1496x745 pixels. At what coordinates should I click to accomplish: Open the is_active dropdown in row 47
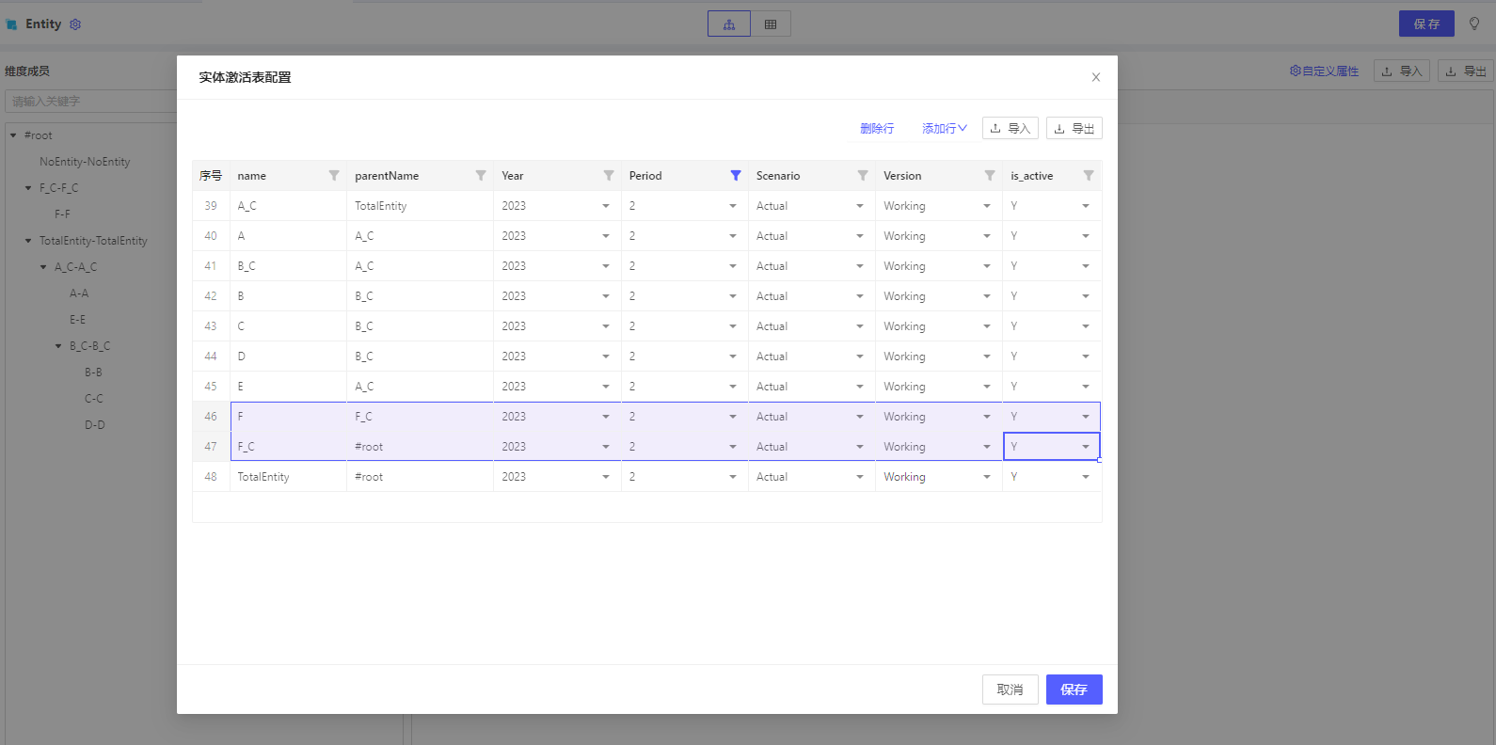point(1085,447)
